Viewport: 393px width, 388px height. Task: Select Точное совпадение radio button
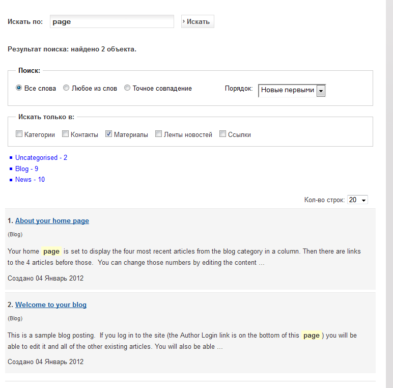coord(127,88)
